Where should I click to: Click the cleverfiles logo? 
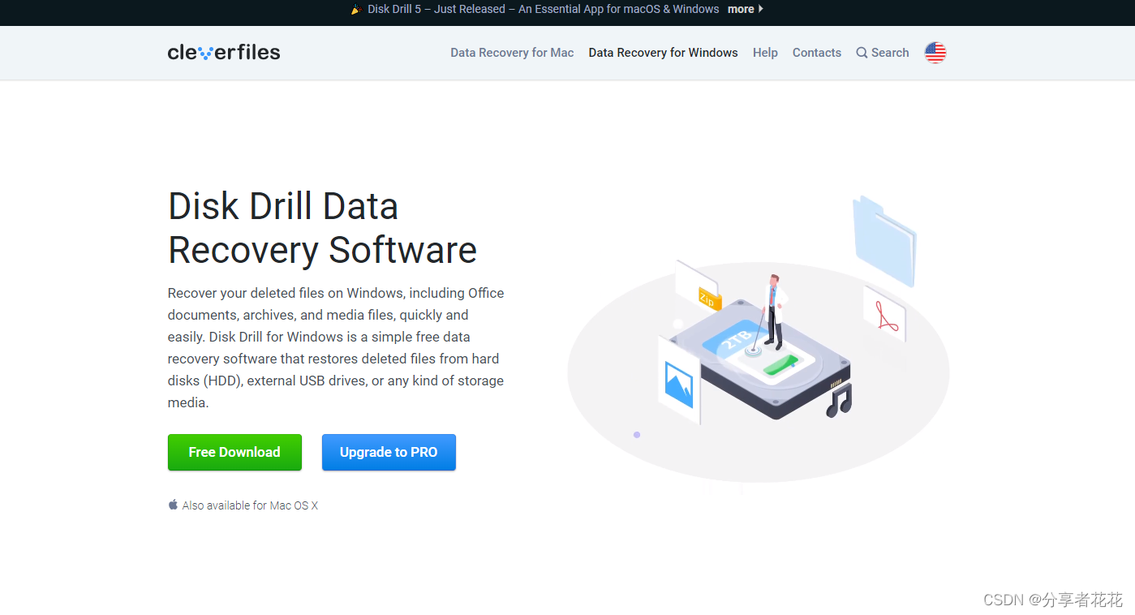[x=224, y=53]
